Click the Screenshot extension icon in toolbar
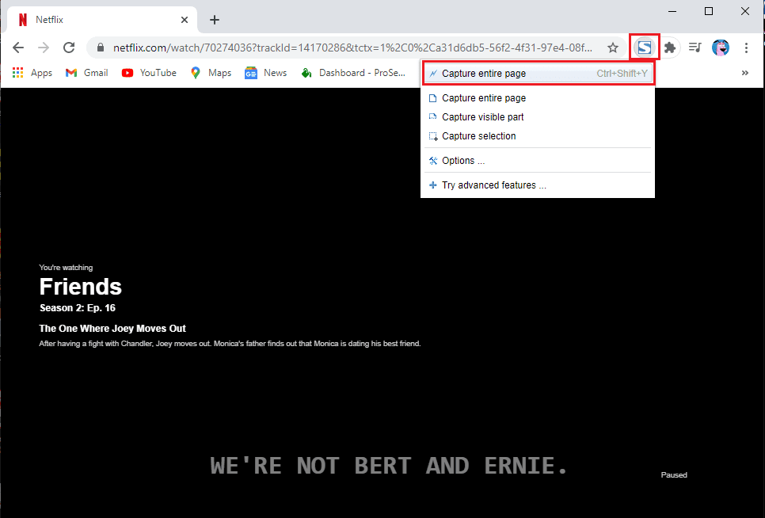This screenshot has width=765, height=518. (x=645, y=48)
